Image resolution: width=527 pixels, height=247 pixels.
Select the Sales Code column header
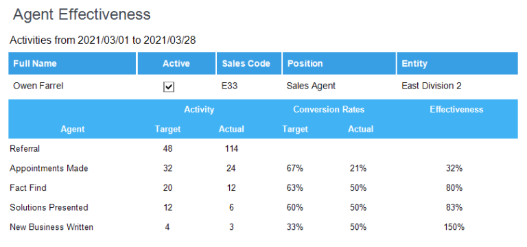[249, 64]
